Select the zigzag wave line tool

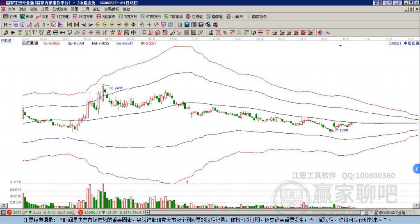(x=179, y=33)
